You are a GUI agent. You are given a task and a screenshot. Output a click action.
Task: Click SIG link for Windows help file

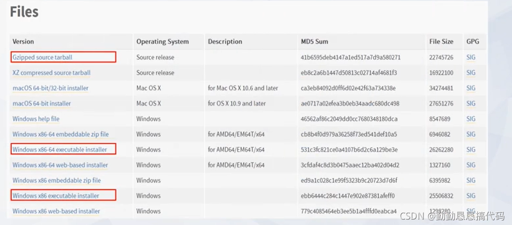point(471,119)
